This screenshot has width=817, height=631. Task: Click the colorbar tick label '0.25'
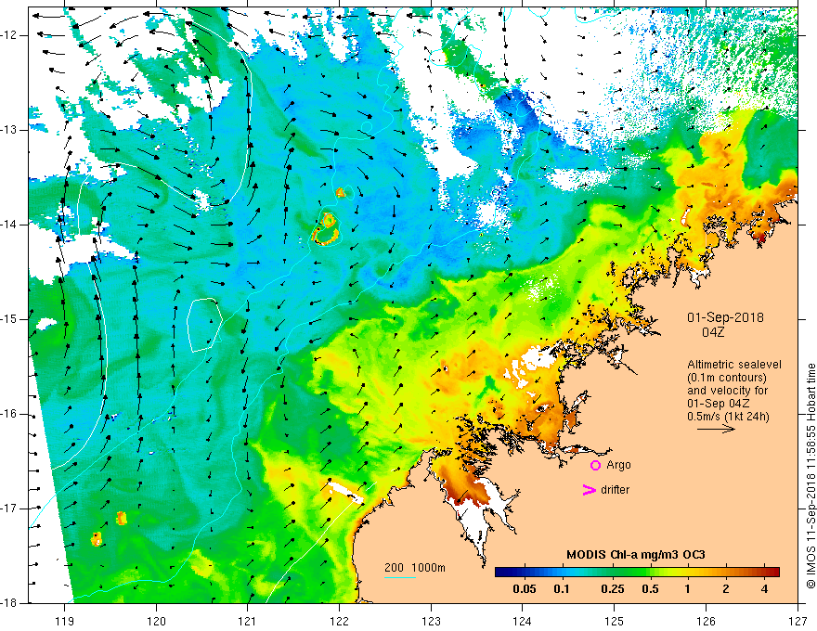point(612,589)
